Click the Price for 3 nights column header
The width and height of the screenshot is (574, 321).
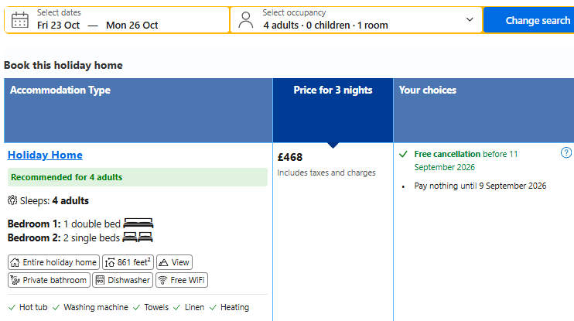coord(333,90)
